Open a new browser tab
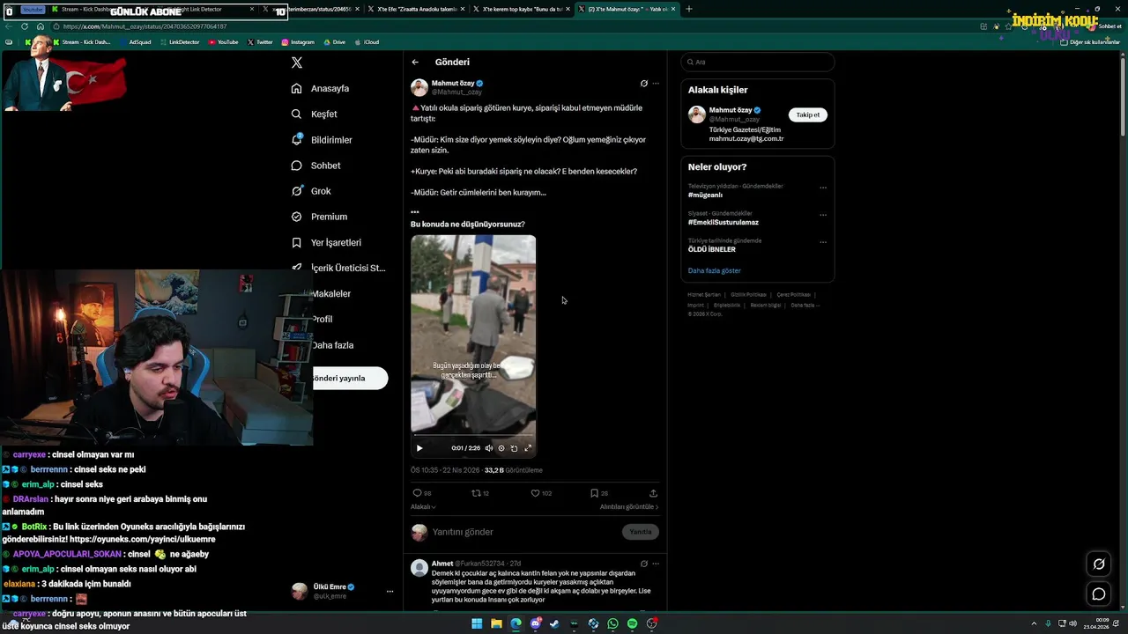Image resolution: width=1128 pixels, height=634 pixels. tap(689, 9)
